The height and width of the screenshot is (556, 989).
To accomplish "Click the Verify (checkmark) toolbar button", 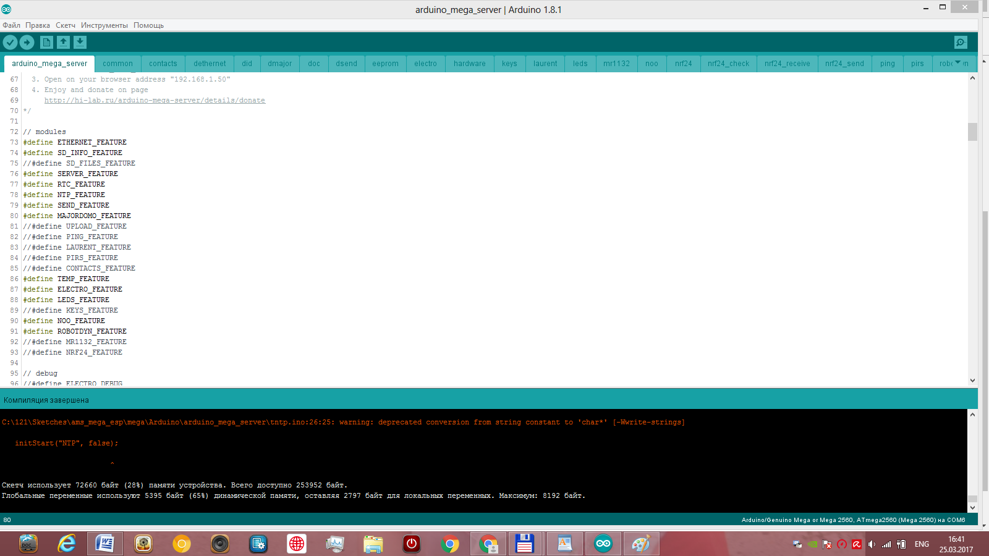I will tap(11, 42).
